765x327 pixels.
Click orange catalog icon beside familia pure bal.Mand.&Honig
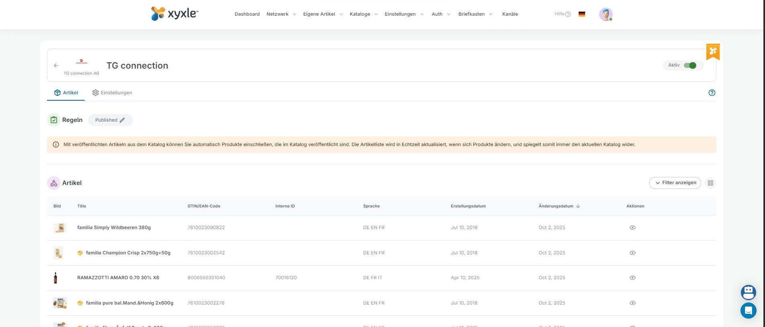pyautogui.click(x=80, y=303)
